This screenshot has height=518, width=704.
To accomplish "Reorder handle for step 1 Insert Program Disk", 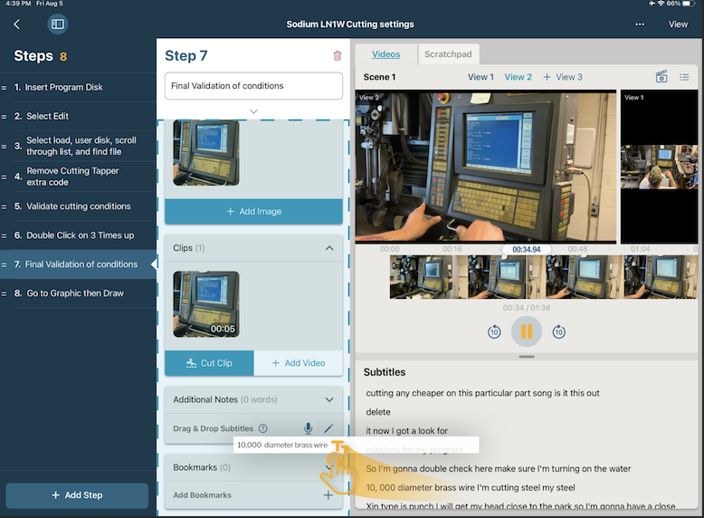I will (4, 88).
